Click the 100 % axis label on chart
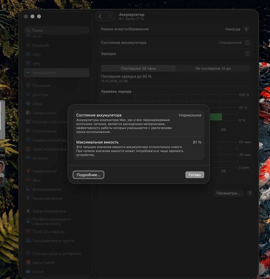This screenshot has width=270, height=279. click(244, 95)
